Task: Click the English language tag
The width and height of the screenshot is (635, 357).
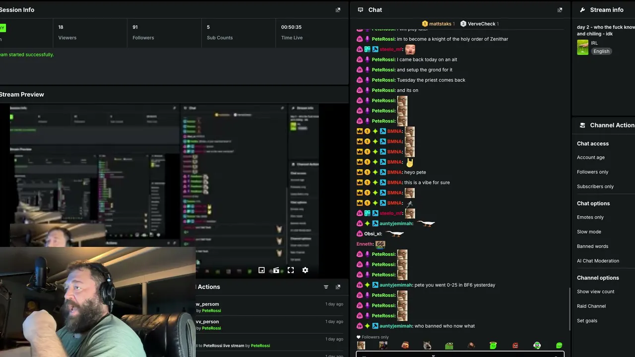Action: point(601,51)
